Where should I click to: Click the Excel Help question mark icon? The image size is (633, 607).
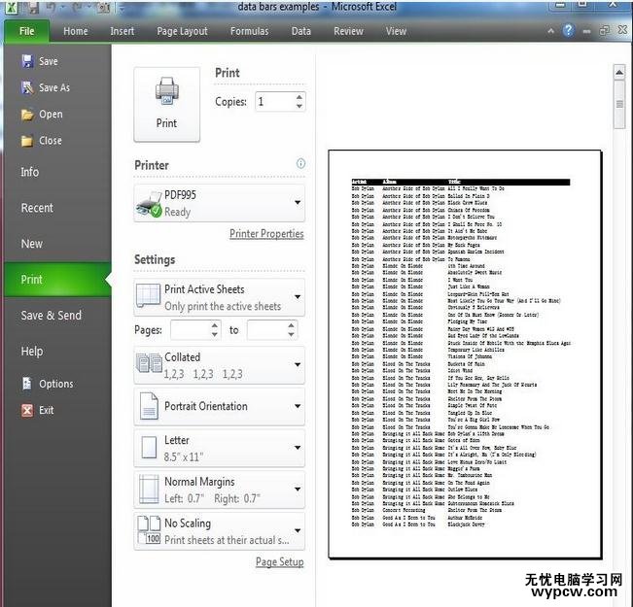click(568, 30)
